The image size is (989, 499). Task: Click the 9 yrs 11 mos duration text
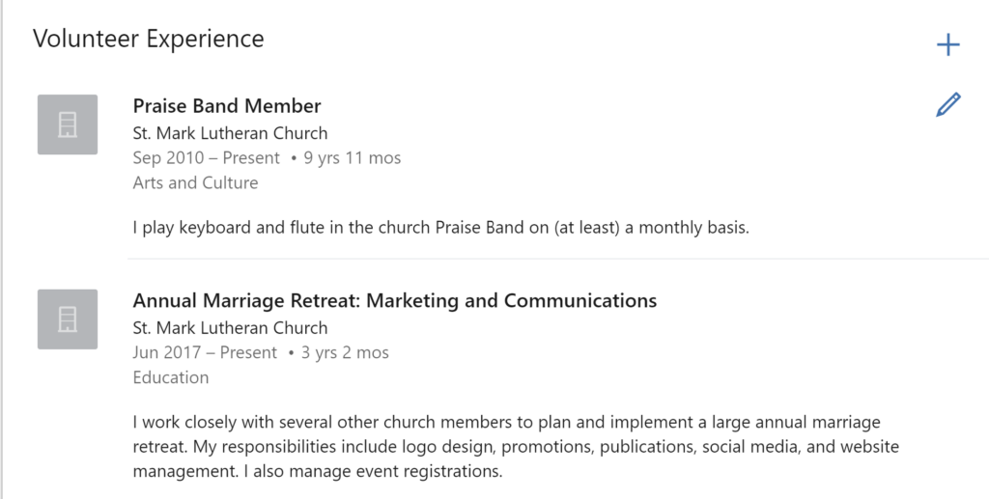[352, 158]
